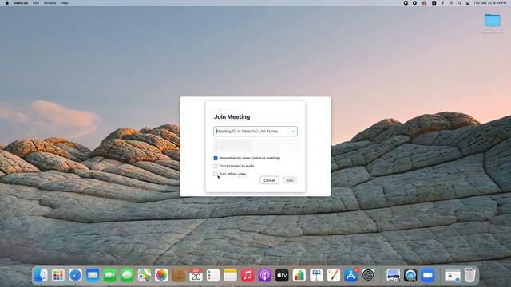Open Finder from the dock

(41, 275)
